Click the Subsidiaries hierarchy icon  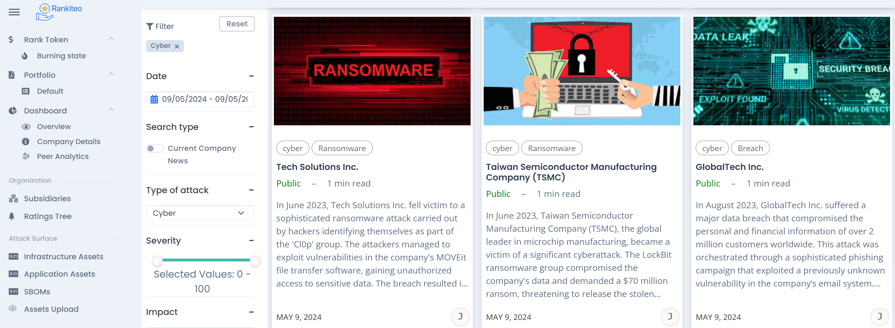coord(14,198)
